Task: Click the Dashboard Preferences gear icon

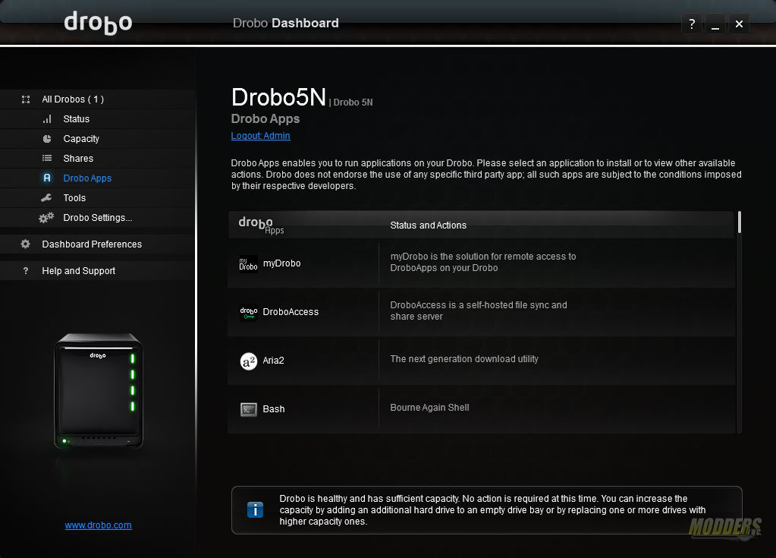Action: point(26,244)
